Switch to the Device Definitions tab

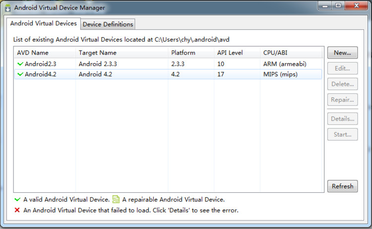(108, 24)
